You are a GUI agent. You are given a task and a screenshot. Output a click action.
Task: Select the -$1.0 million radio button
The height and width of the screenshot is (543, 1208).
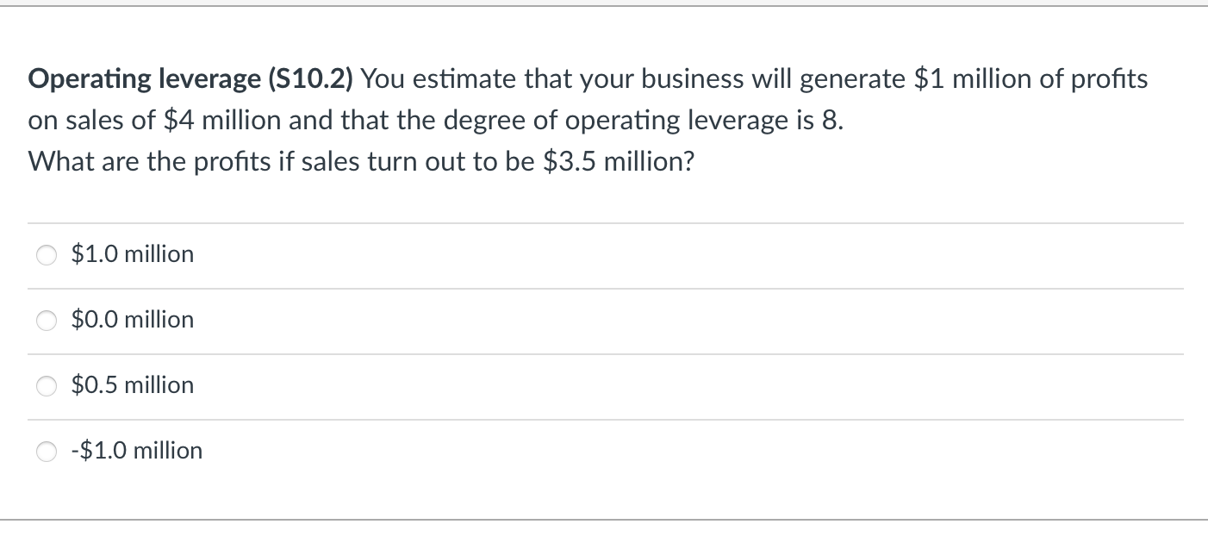[x=47, y=450]
